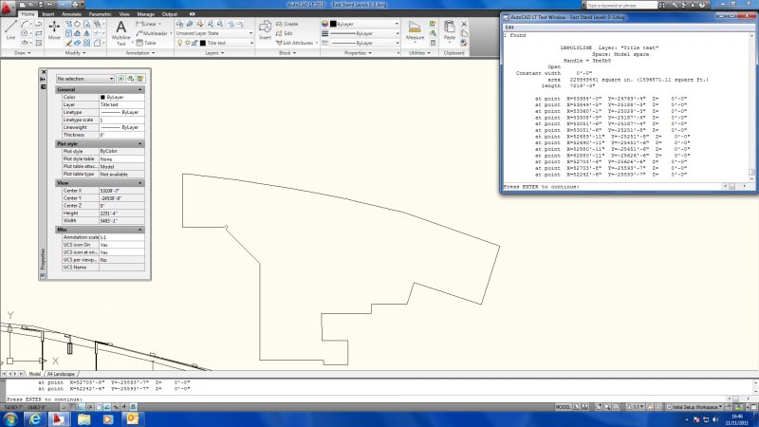Launch Internet Explorer from taskbar
The width and height of the screenshot is (759, 427).
point(35,418)
